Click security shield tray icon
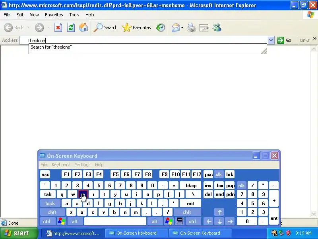The width and height of the screenshot is (318, 239). tap(288, 233)
